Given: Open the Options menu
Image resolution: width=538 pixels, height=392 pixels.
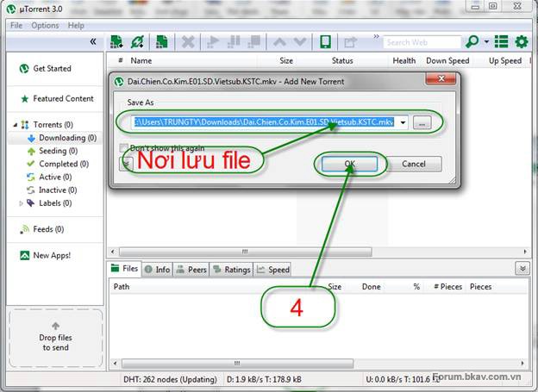Looking at the screenshot, I should (x=45, y=26).
